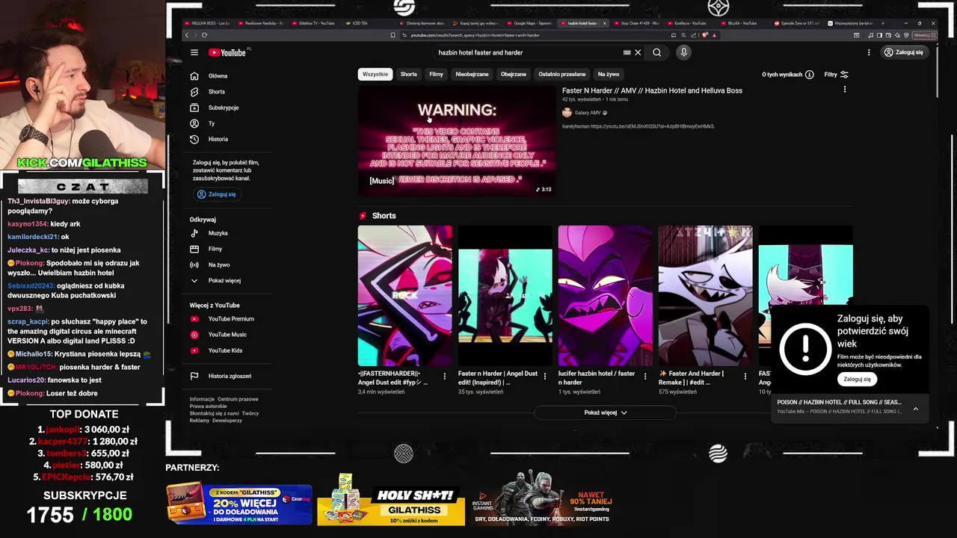The image size is (957, 538).
Task: Expand Pokaż więcej below Shorts row
Action: click(606, 412)
